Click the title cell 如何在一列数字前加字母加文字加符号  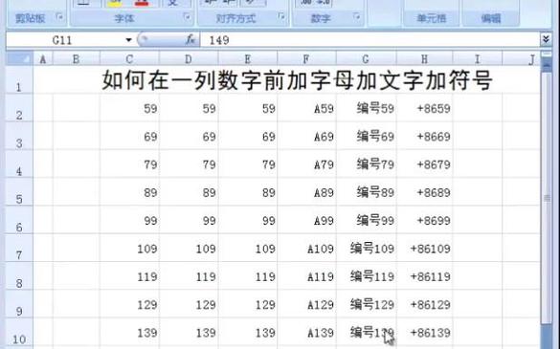click(x=297, y=80)
